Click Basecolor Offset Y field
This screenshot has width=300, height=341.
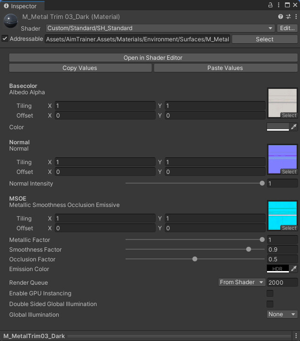[215, 116]
